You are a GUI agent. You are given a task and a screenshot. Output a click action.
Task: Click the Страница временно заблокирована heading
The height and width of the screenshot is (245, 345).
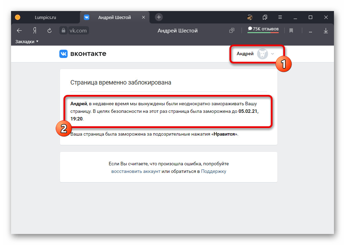pos(120,82)
